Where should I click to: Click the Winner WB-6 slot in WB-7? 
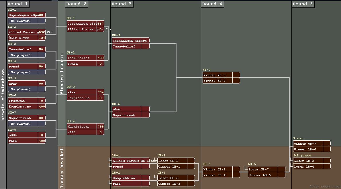[x=221, y=81]
